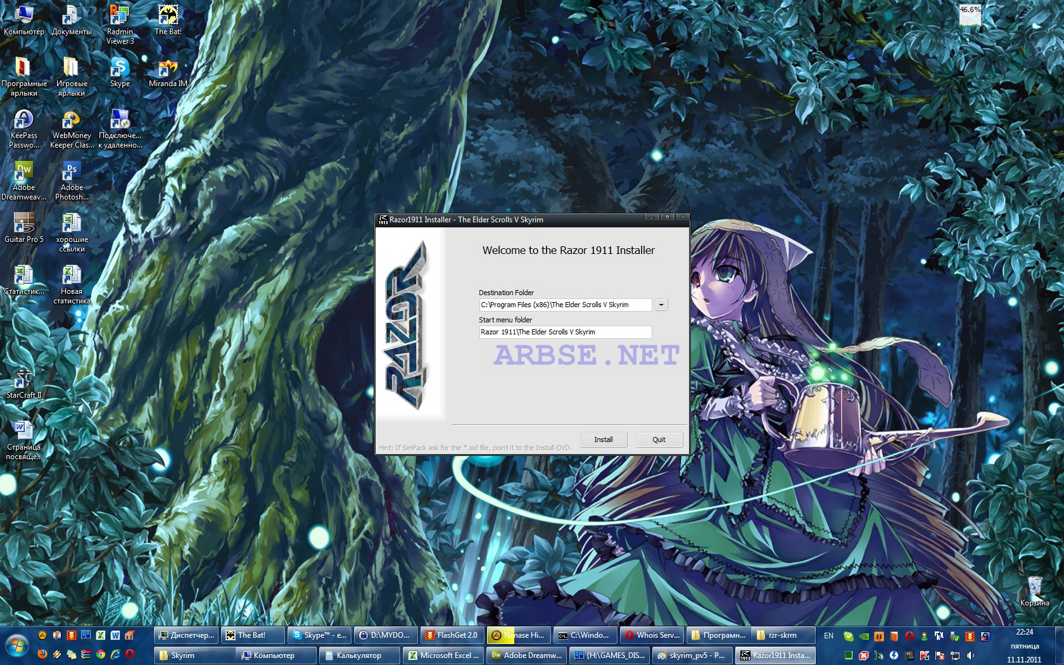Switch to Компьютер taskbar button

[x=276, y=655]
